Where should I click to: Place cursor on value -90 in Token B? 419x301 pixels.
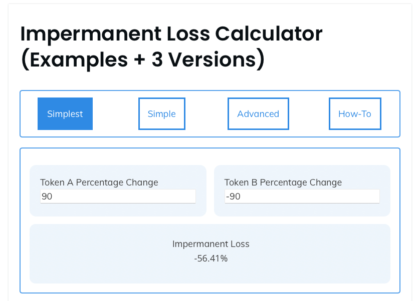tap(234, 196)
